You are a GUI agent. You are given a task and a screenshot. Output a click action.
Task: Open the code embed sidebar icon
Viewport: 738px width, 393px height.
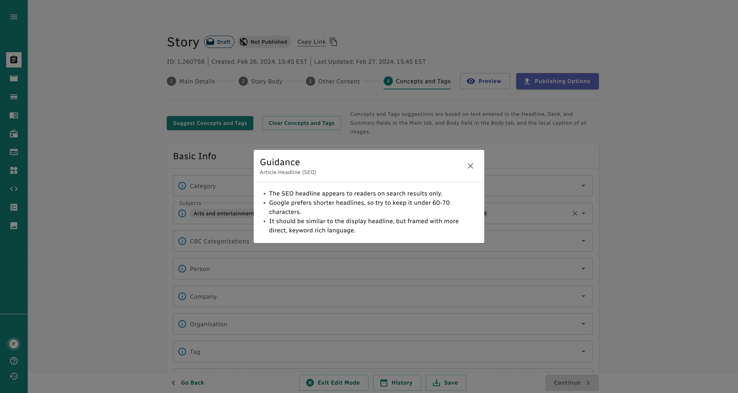tap(14, 189)
